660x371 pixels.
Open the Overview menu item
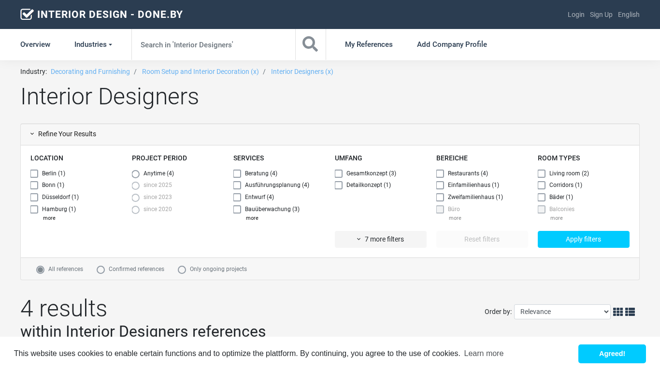(35, 44)
